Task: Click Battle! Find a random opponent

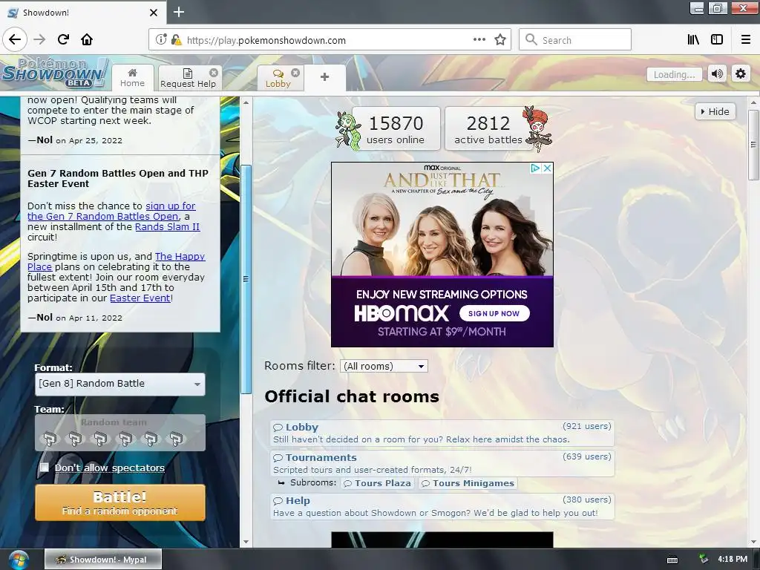Action: coord(120,502)
